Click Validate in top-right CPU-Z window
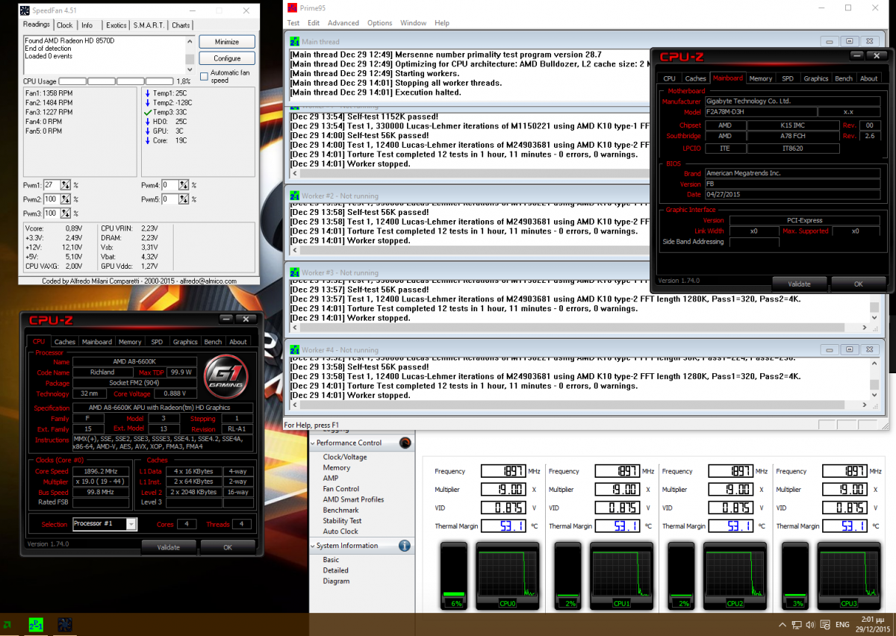 click(800, 284)
